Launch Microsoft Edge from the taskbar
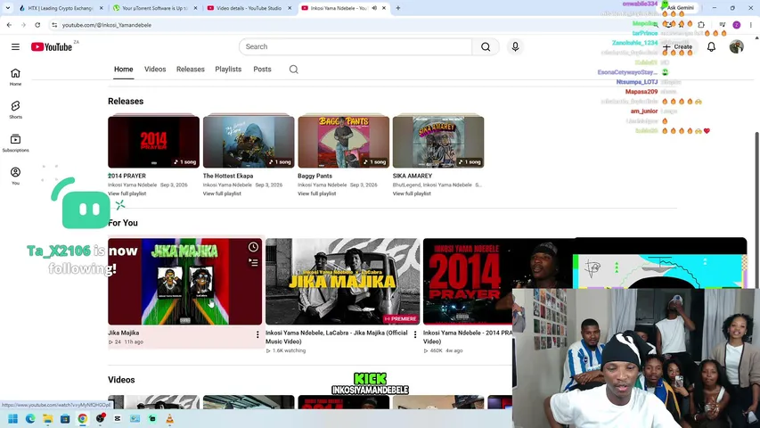Image resolution: width=760 pixels, height=428 pixels. pyautogui.click(x=30, y=419)
